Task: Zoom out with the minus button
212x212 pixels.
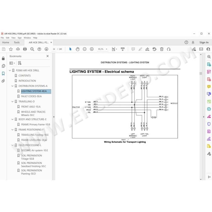Action: (x=84, y=49)
